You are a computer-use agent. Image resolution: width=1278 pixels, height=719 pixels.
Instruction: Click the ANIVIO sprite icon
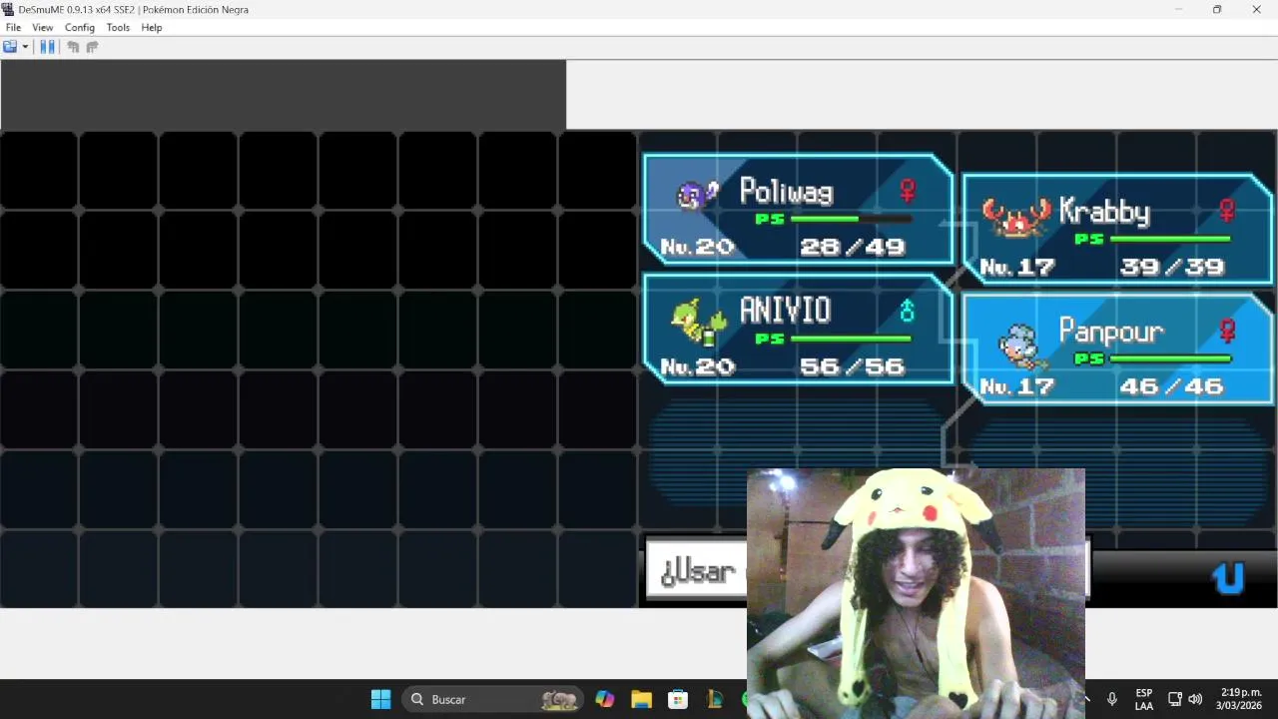pyautogui.click(x=698, y=321)
